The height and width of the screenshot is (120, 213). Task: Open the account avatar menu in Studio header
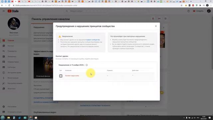tap(209, 11)
